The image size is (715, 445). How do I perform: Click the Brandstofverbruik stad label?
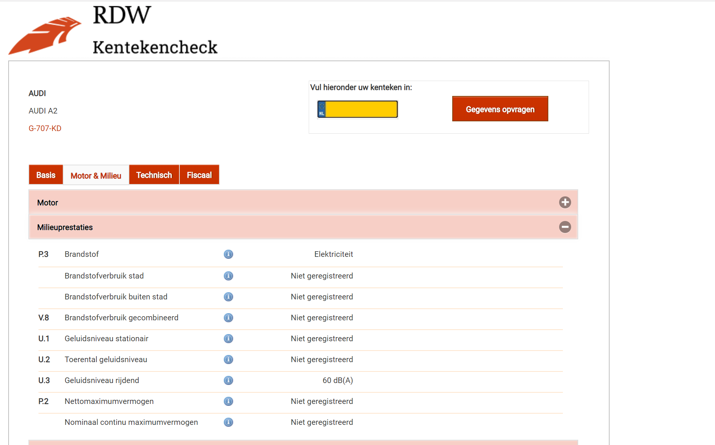pos(104,276)
